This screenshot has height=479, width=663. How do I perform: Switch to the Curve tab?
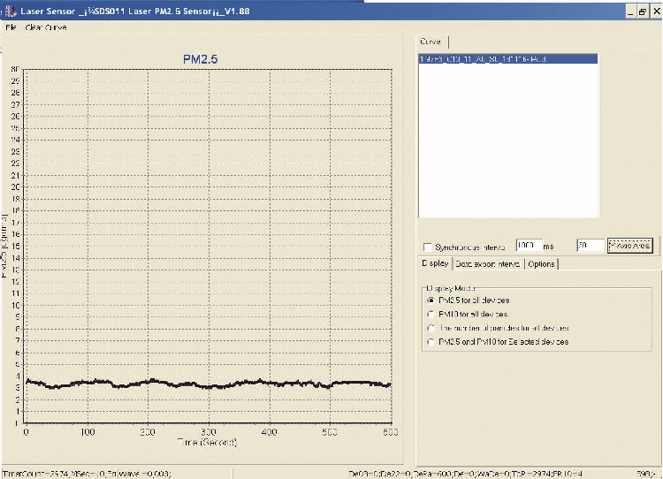pos(431,42)
